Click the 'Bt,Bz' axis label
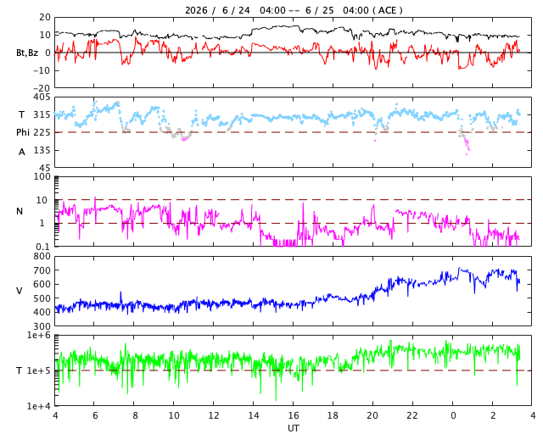This screenshot has height=434, width=543. click(x=27, y=53)
